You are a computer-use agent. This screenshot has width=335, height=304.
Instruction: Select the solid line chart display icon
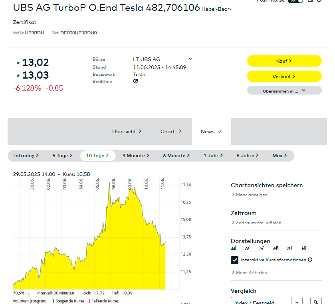pos(247,248)
